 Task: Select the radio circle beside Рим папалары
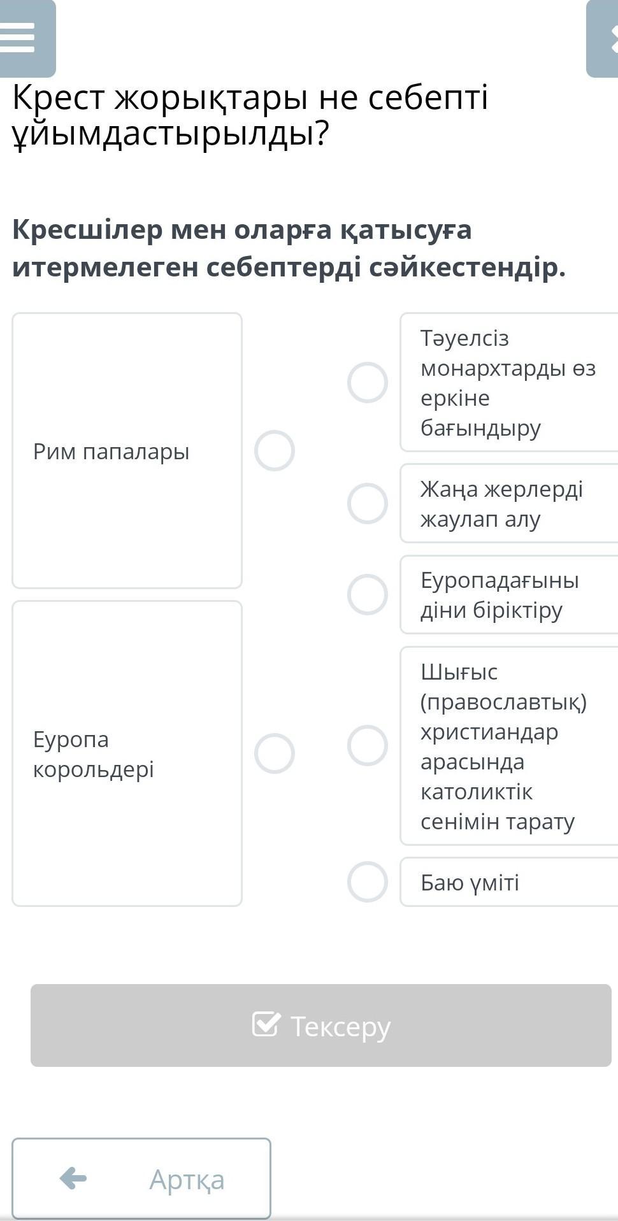point(274,451)
